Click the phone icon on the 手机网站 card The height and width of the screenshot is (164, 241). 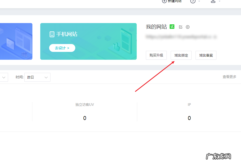point(51,34)
